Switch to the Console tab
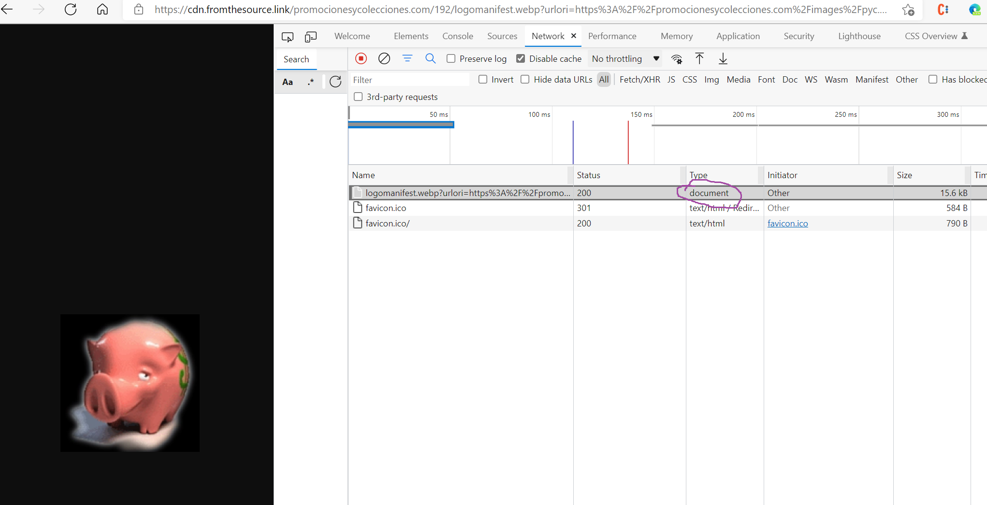The image size is (987, 505). (457, 36)
